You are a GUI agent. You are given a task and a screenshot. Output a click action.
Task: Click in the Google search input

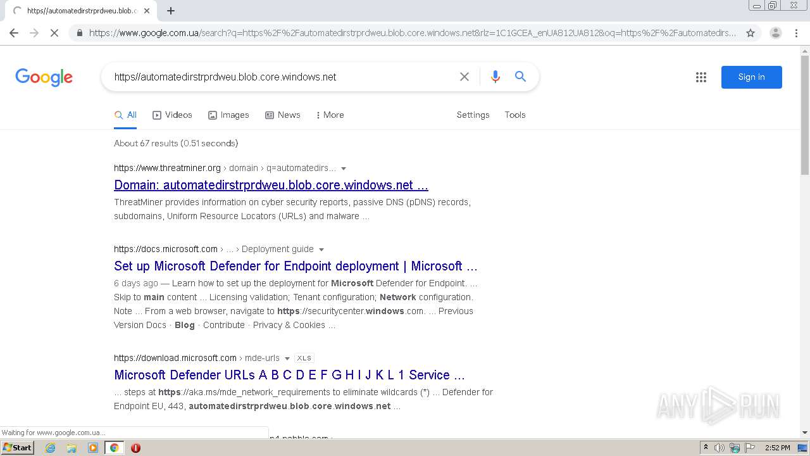[282, 77]
